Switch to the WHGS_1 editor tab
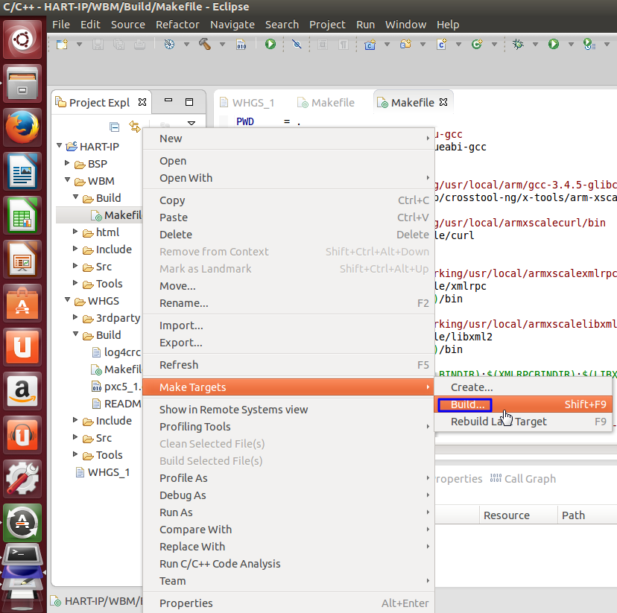 tap(247, 103)
